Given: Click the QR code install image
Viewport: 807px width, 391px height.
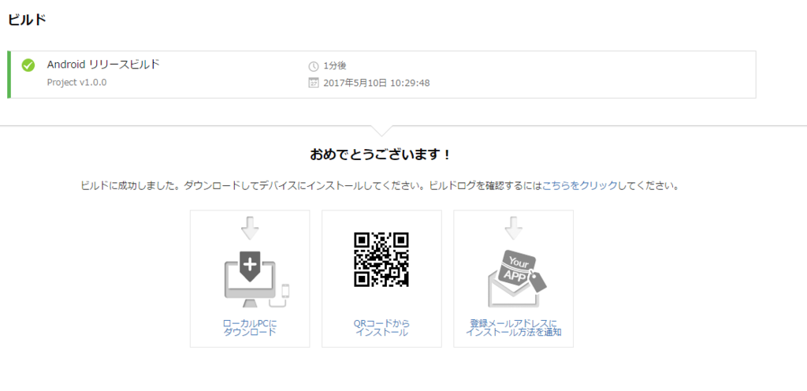Looking at the screenshot, I should 381,259.
